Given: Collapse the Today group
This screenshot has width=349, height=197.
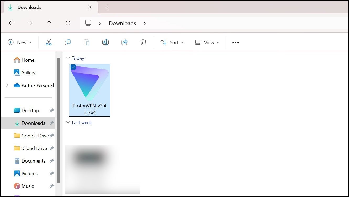Looking at the screenshot, I should [x=68, y=58].
